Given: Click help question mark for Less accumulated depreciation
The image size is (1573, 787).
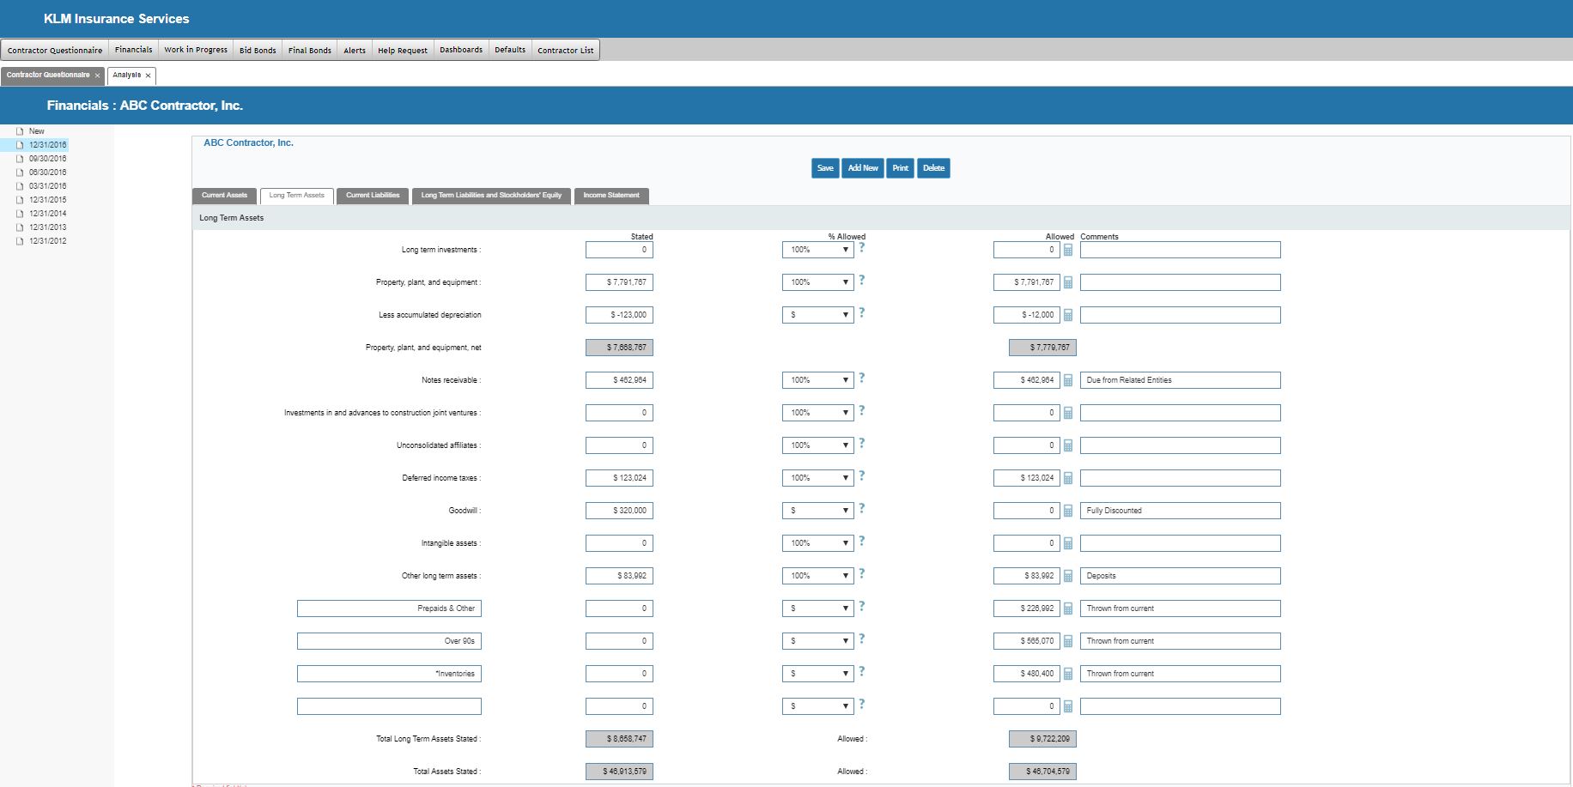Looking at the screenshot, I should coord(861,313).
